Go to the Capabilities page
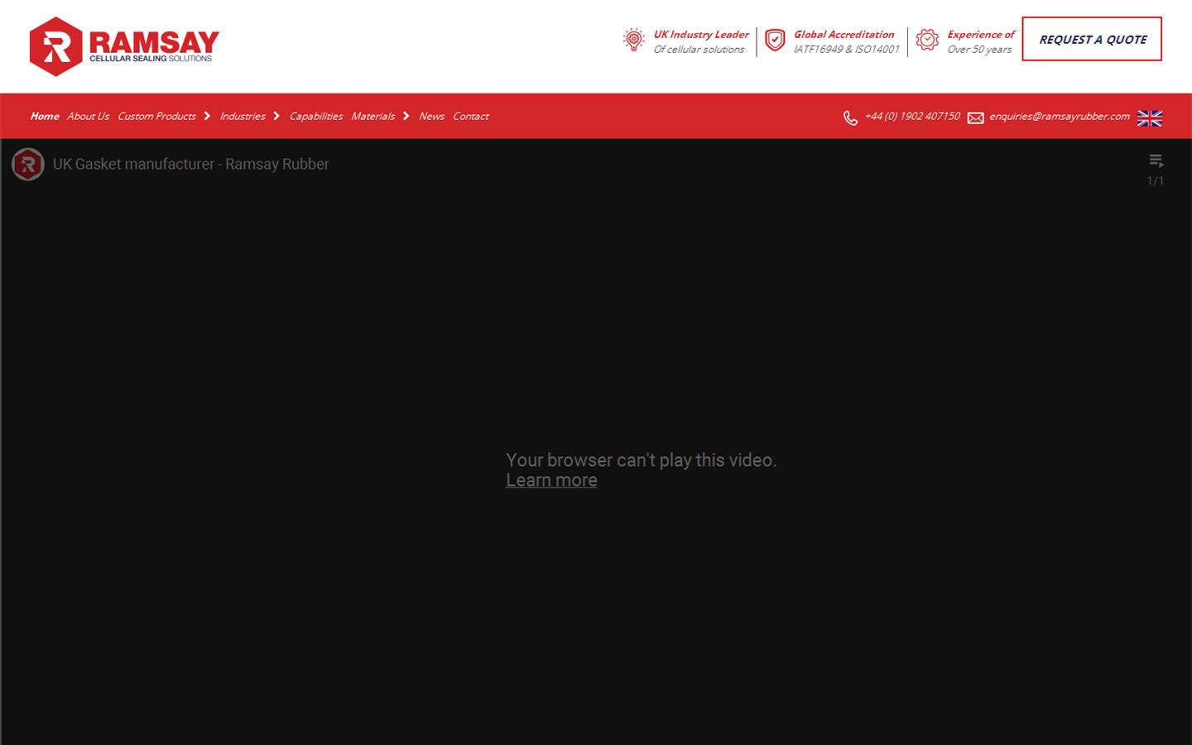Viewport: 1192px width, 745px height. [x=315, y=116]
